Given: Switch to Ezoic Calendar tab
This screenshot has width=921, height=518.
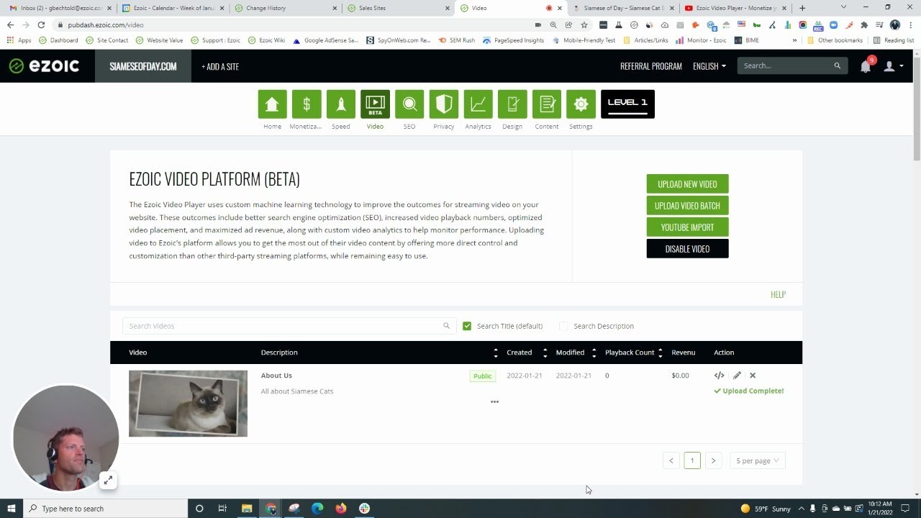Looking at the screenshot, I should point(172,8).
